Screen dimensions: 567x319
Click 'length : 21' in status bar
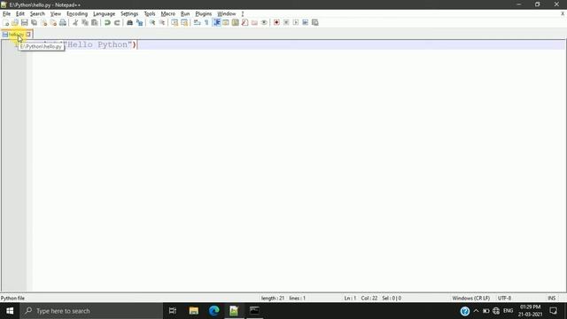click(273, 298)
